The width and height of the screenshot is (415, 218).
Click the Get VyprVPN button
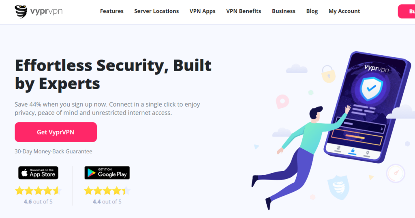[x=56, y=132]
